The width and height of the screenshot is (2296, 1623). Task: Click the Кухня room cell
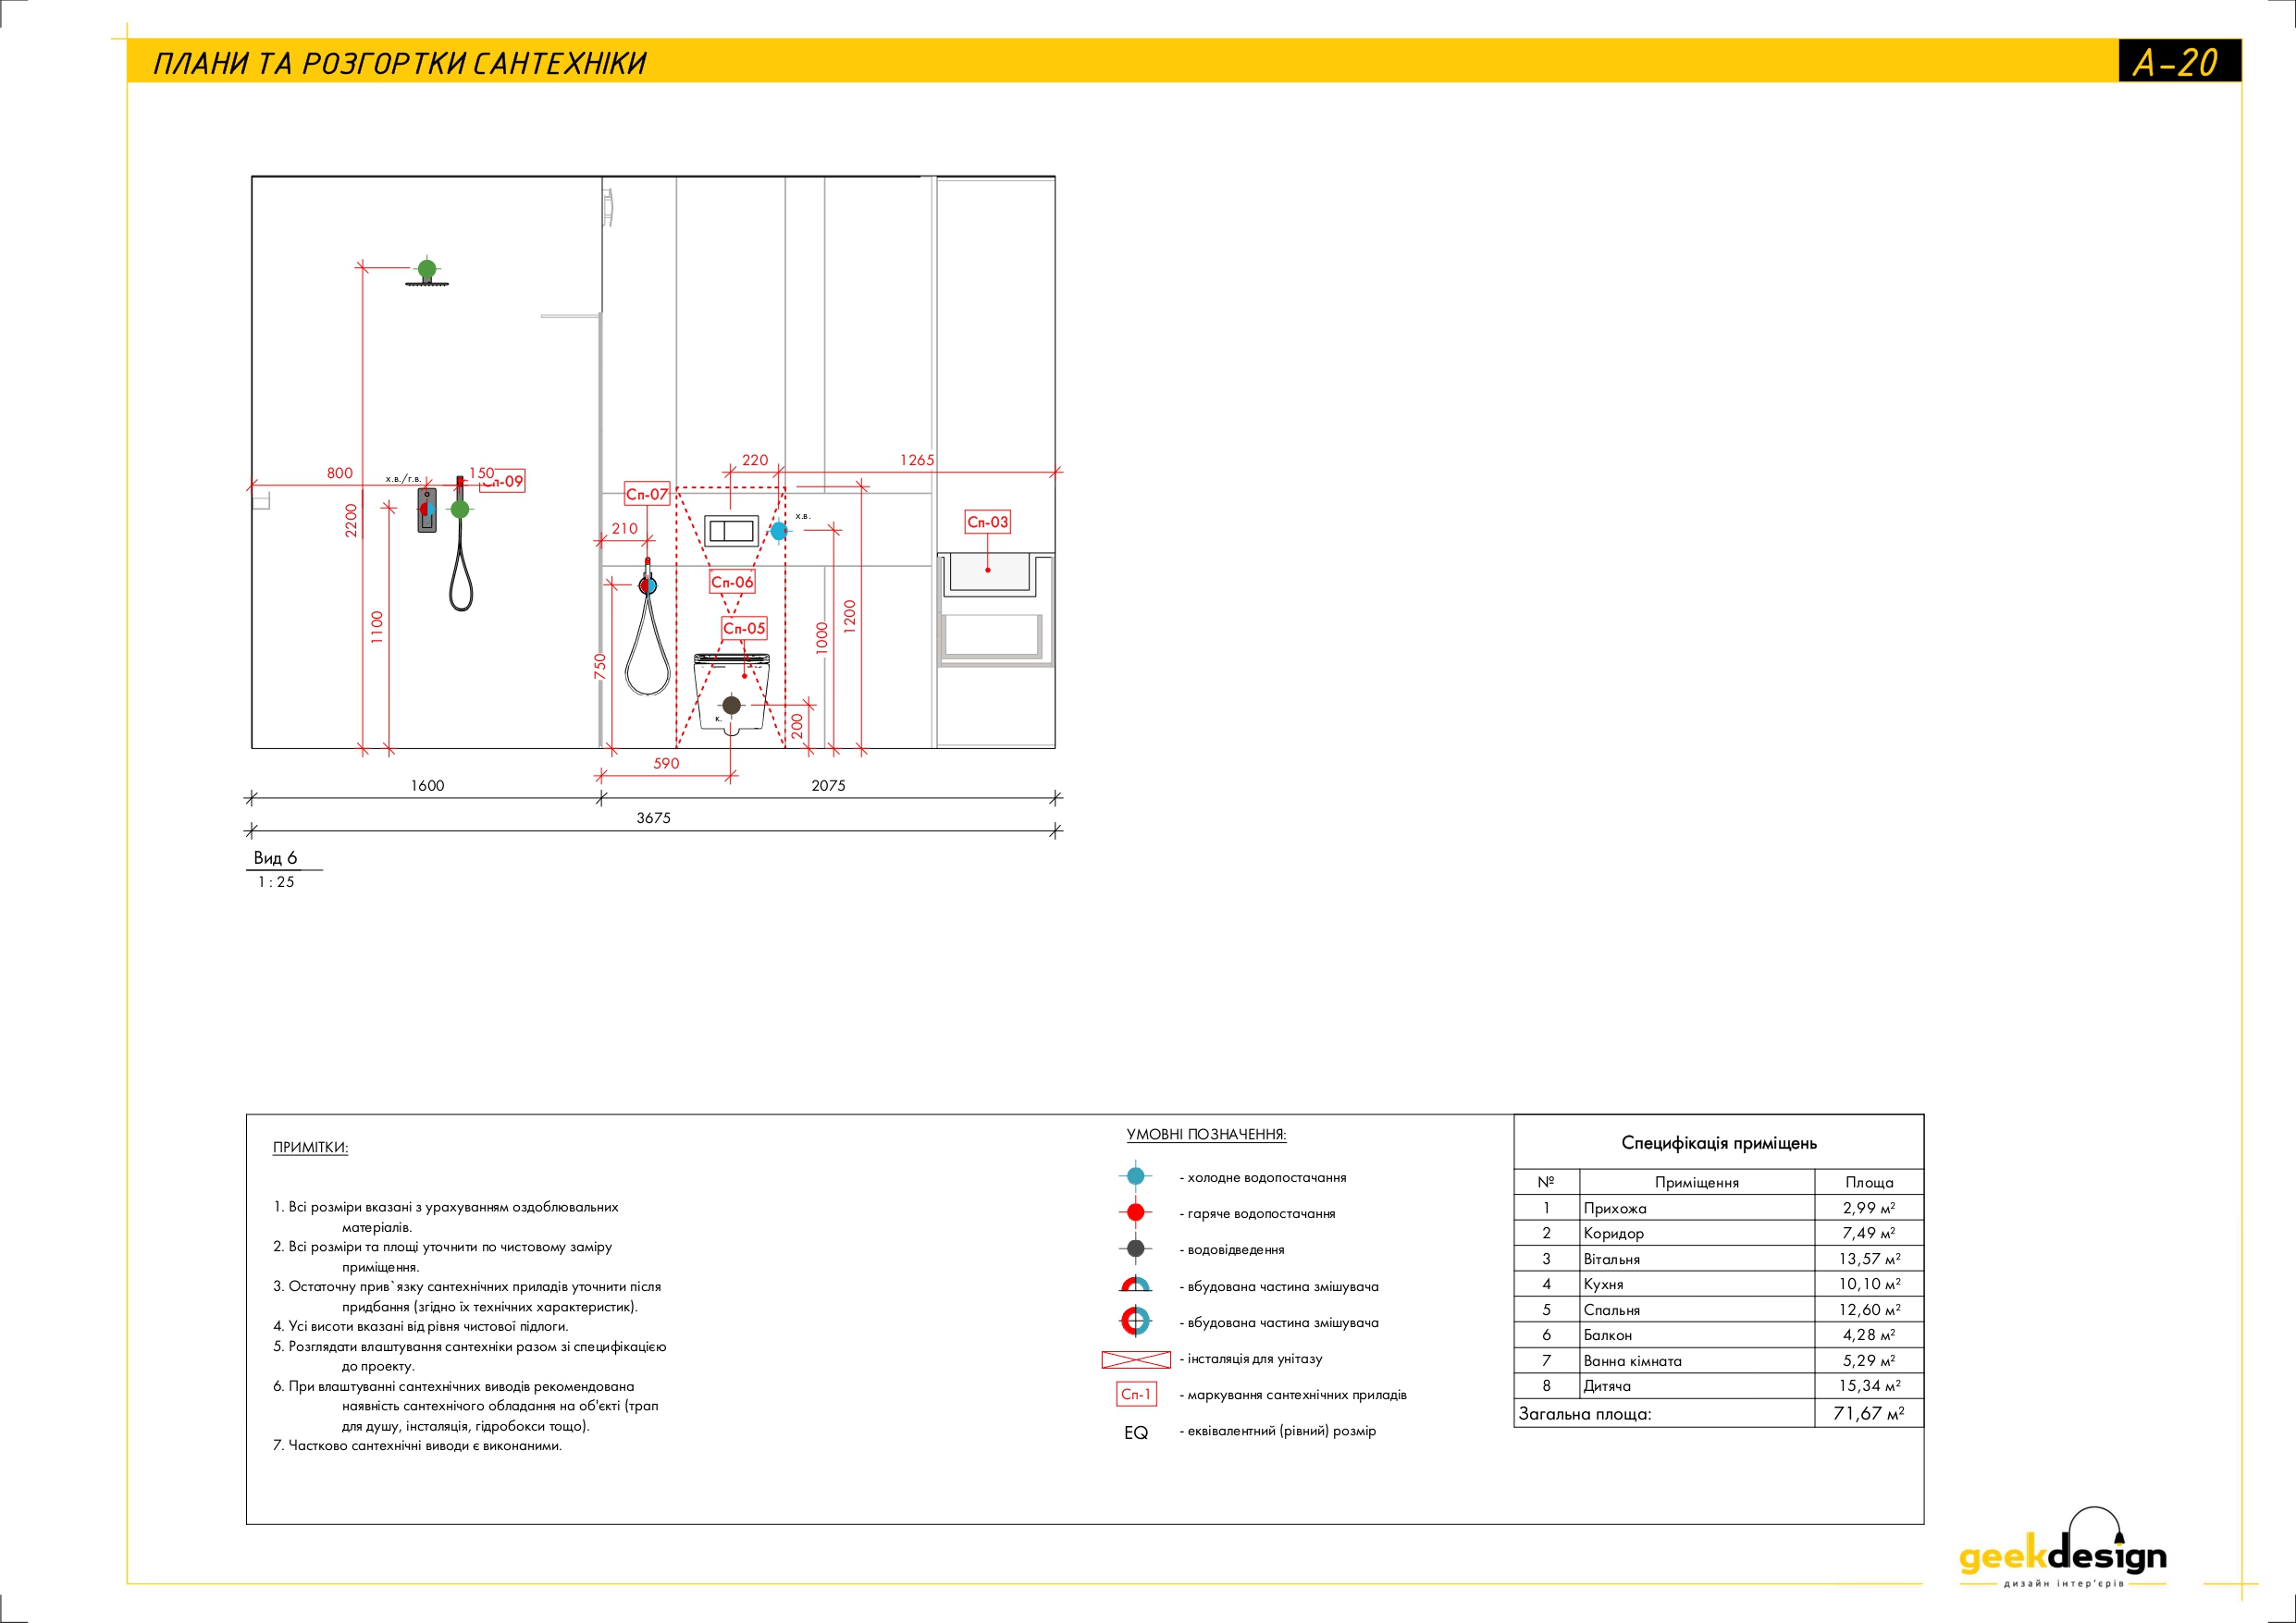pos(1697,1284)
